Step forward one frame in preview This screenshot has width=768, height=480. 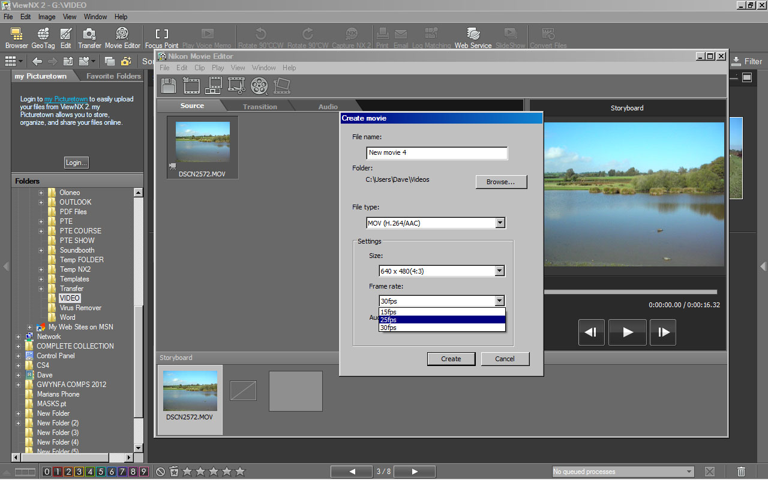663,332
